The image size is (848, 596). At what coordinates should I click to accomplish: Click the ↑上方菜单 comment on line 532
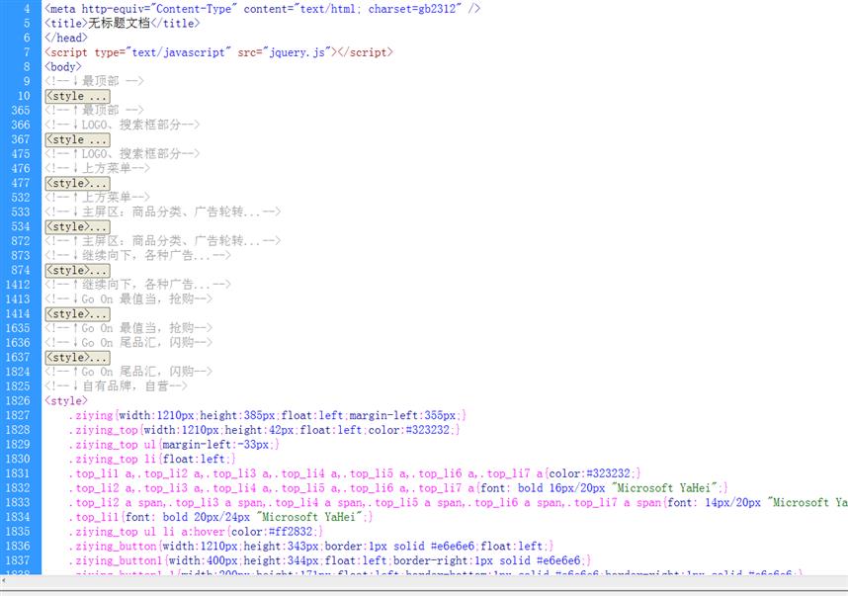[97, 198]
